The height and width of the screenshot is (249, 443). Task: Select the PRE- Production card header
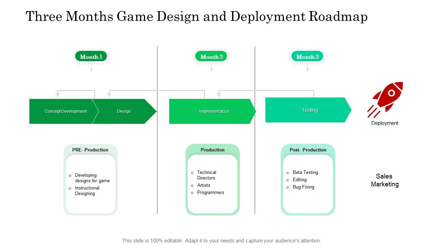tap(90, 150)
